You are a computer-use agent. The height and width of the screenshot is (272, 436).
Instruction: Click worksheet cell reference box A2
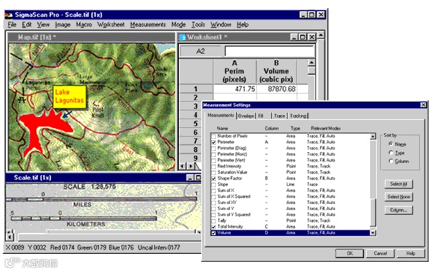(x=201, y=51)
